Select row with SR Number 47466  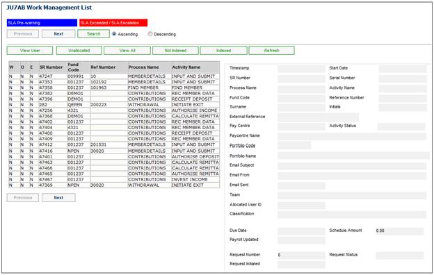click(114, 168)
